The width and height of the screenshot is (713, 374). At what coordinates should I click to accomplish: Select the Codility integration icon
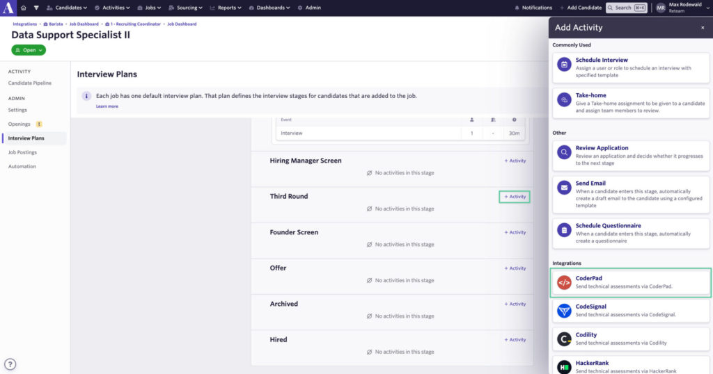(564, 339)
